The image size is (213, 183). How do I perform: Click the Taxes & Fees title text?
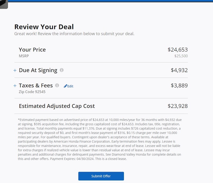[36, 85]
